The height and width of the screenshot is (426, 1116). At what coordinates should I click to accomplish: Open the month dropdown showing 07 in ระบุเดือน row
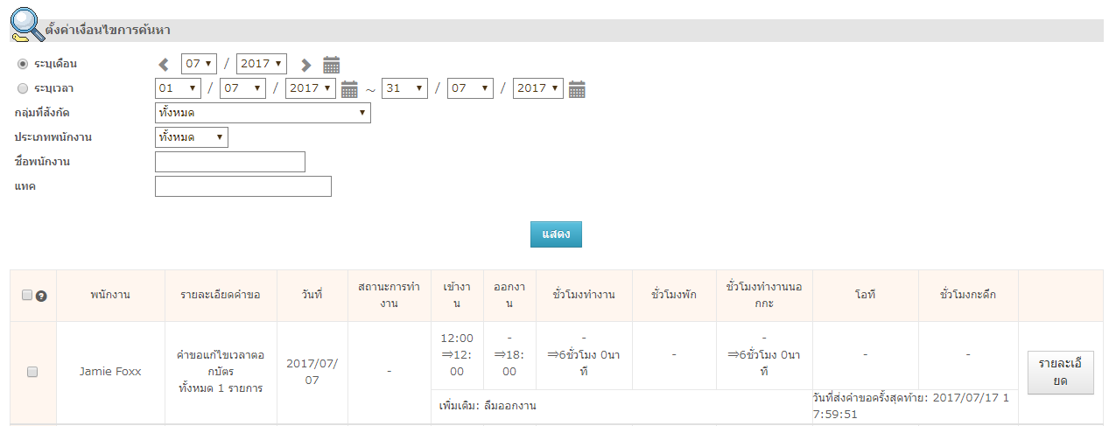click(x=200, y=64)
